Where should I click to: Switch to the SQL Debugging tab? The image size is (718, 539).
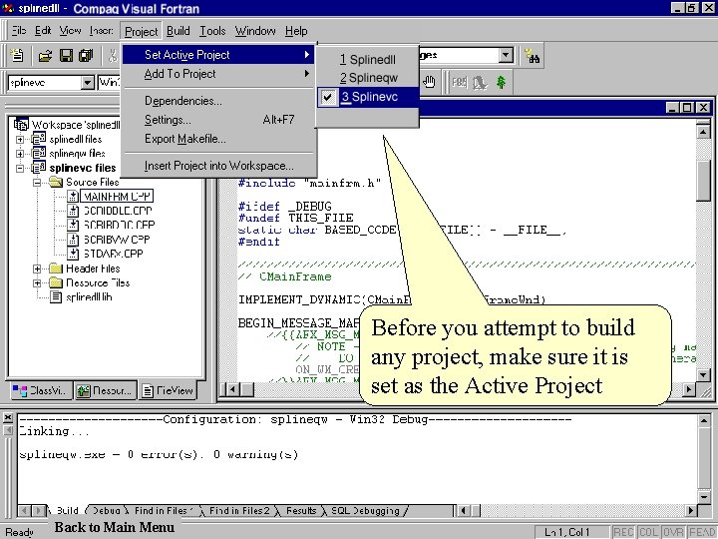tap(365, 511)
